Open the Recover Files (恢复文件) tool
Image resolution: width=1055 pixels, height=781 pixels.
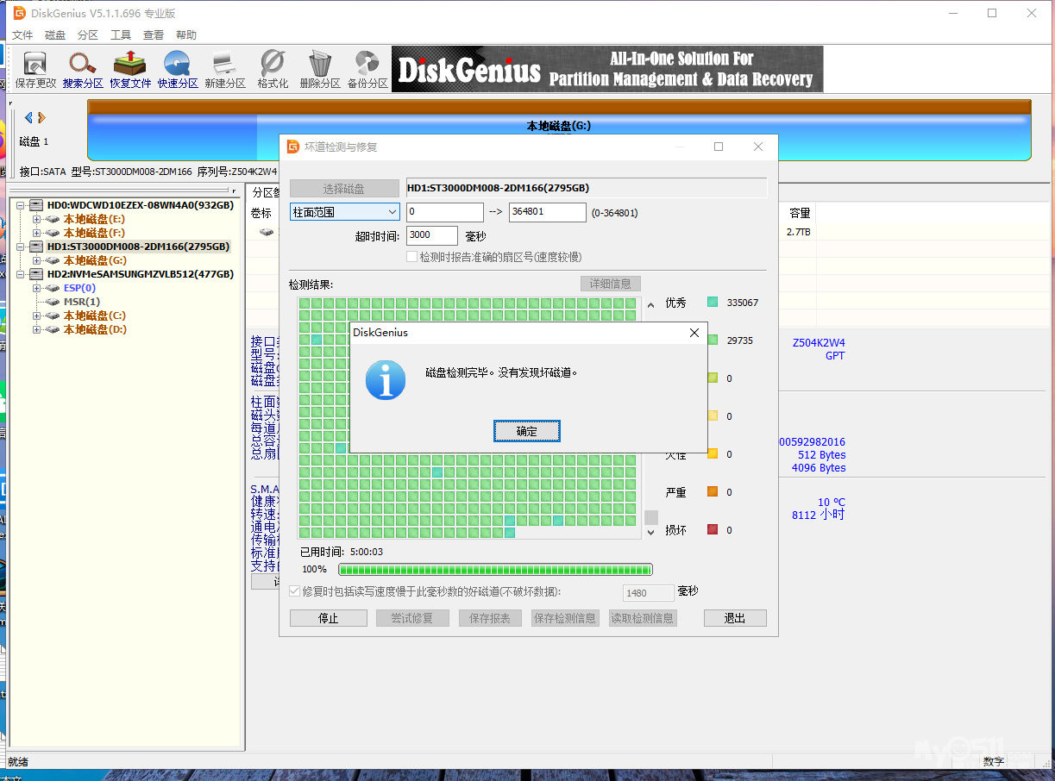point(130,69)
